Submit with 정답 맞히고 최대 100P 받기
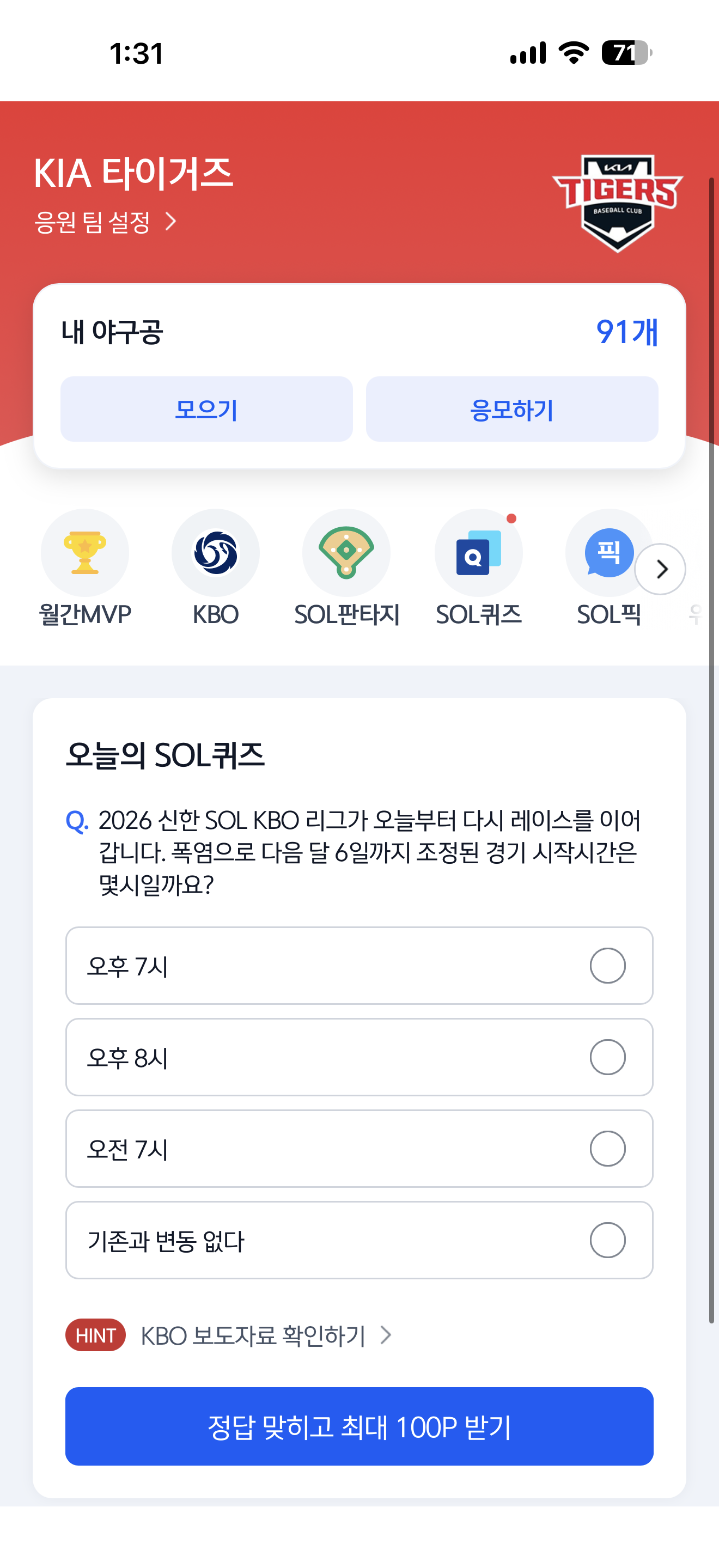 359,1426
